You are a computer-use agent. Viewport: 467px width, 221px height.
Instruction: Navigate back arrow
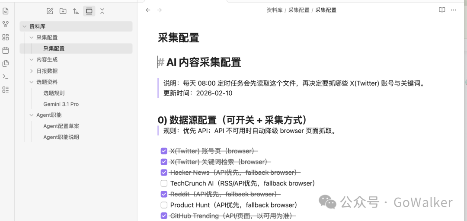pos(148,10)
